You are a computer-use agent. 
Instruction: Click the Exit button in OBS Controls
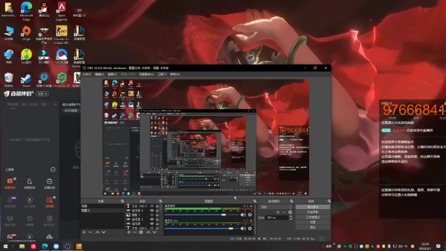(x=313, y=228)
